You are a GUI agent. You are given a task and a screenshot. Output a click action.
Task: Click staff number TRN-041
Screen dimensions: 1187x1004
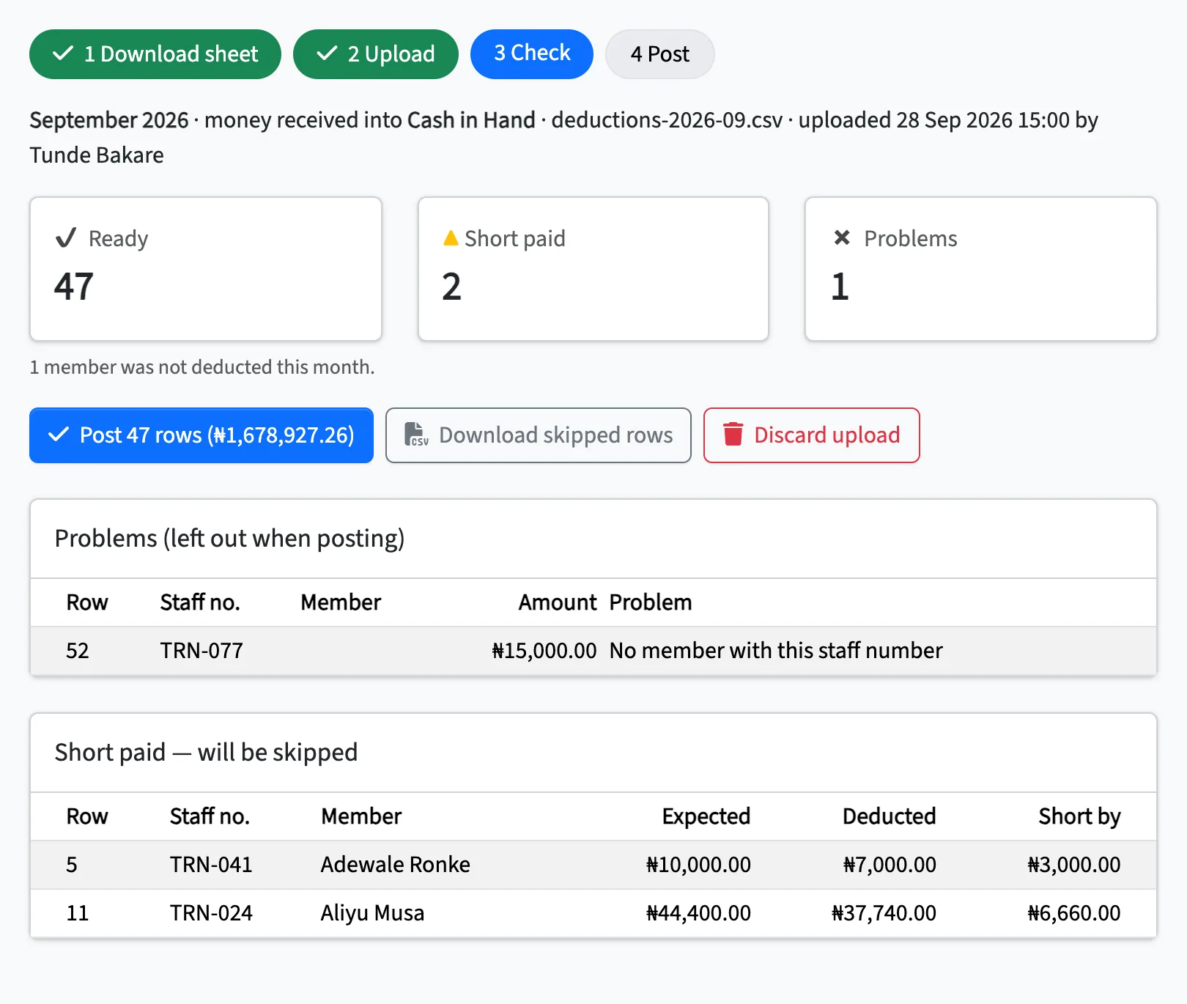211,865
